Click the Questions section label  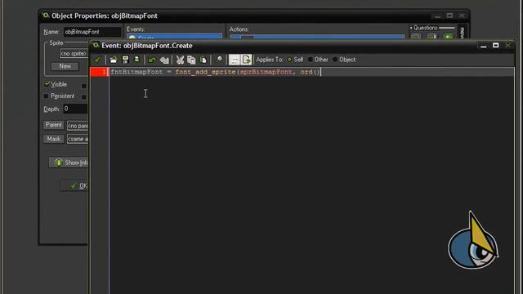pyautogui.click(x=425, y=28)
